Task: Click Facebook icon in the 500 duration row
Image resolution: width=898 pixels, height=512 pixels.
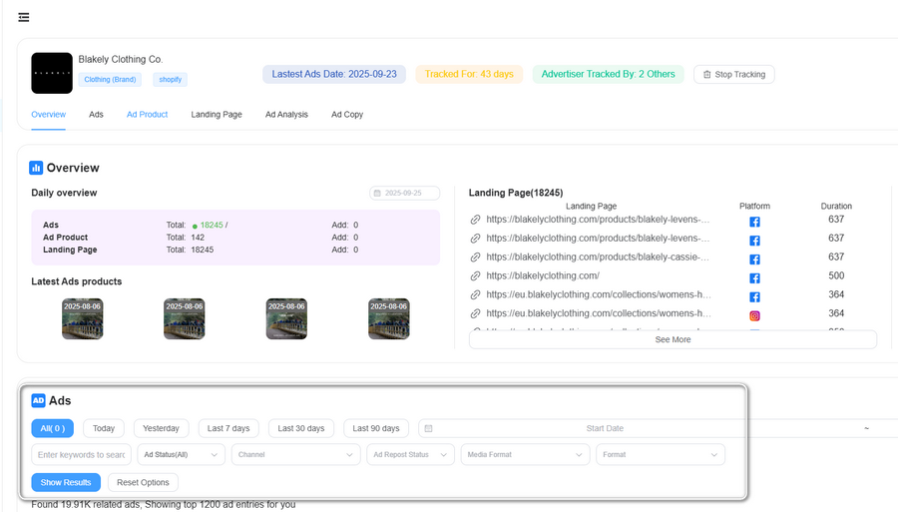Action: [755, 278]
